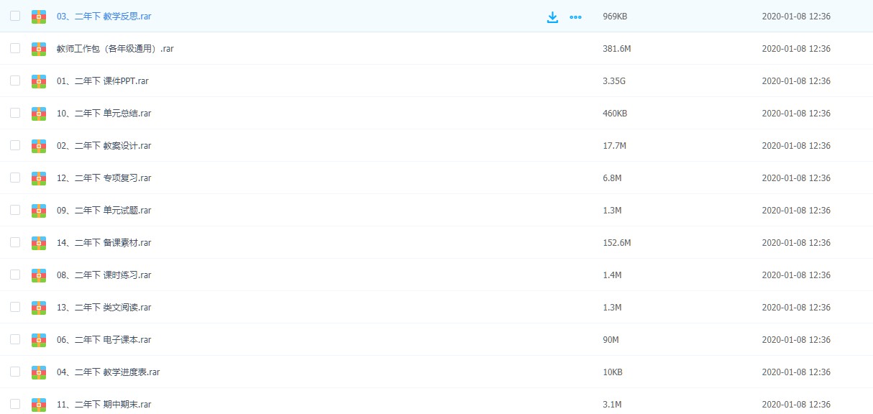Click the archive icon beside 电子课本.rar
Viewport: 873px width, 414px height.
[39, 340]
